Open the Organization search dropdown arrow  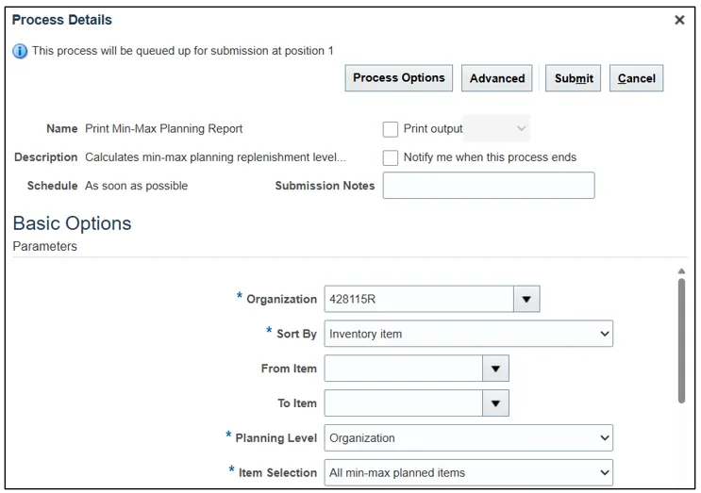(x=526, y=300)
